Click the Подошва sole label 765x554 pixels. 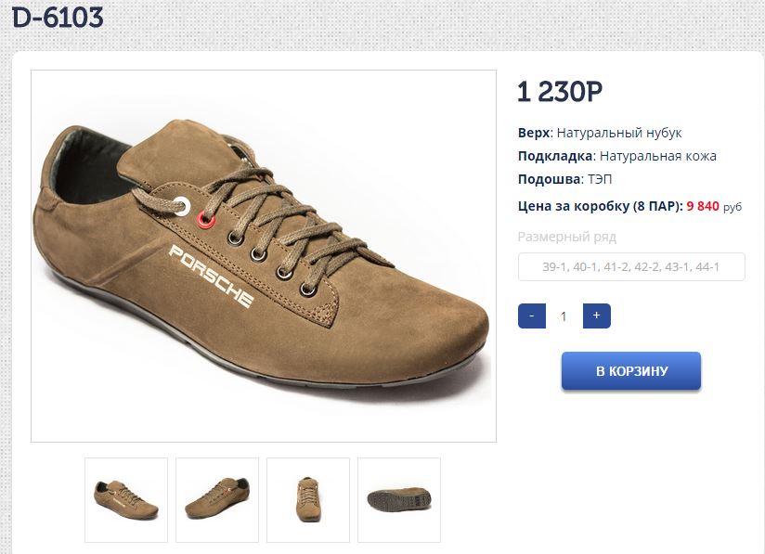coord(549,179)
